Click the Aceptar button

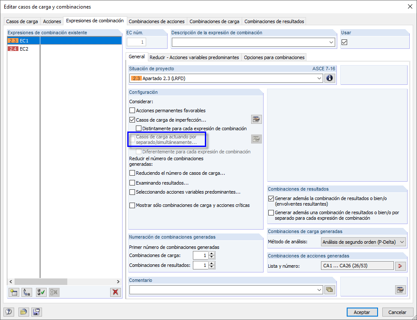tap(362, 312)
